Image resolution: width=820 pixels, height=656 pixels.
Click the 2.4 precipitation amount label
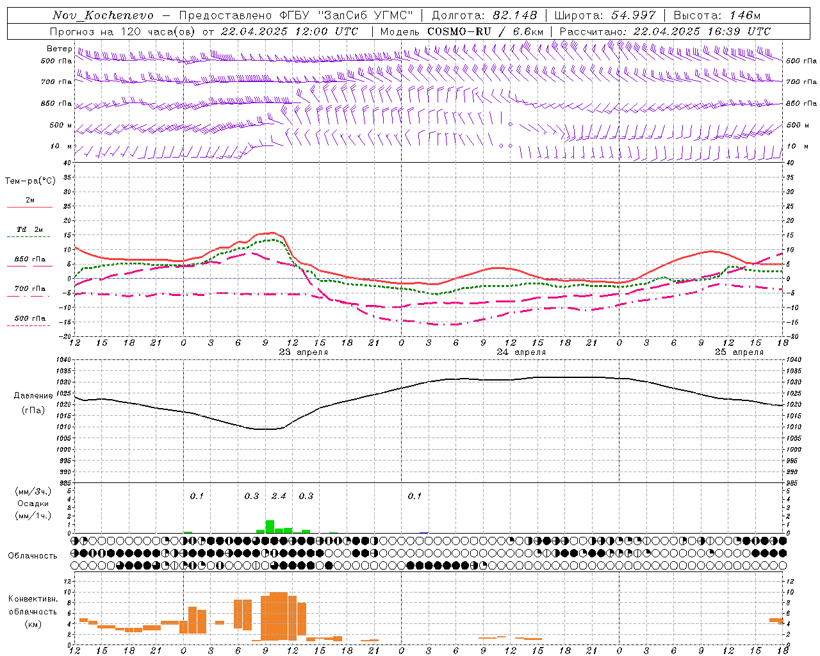coord(279,496)
